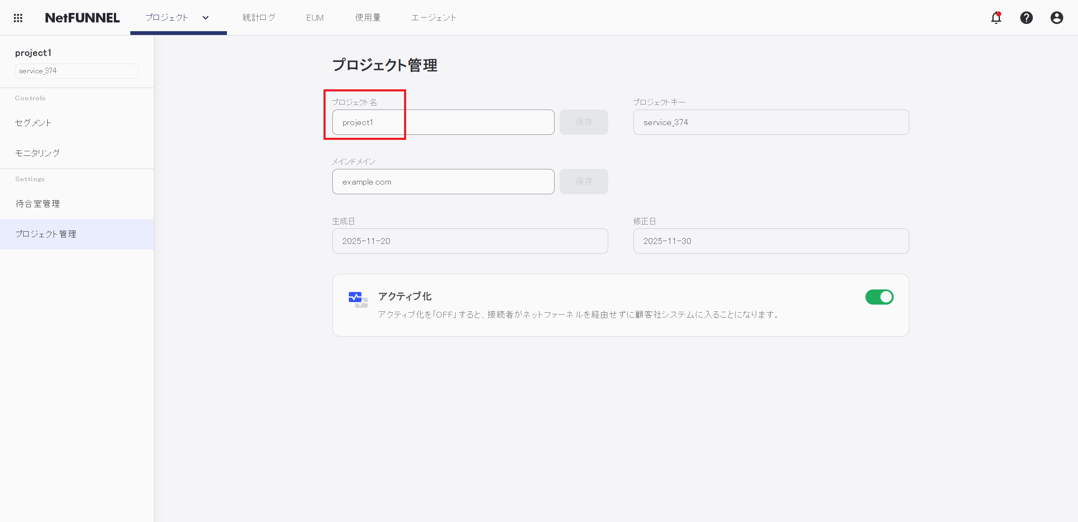1078x522 pixels.
Task: Select セグメント in the sidebar
Action: [33, 123]
